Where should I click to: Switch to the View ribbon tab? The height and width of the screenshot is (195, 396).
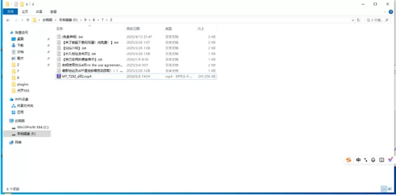(x=53, y=12)
